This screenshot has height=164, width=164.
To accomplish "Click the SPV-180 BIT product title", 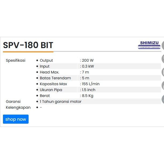I will point(28,45).
